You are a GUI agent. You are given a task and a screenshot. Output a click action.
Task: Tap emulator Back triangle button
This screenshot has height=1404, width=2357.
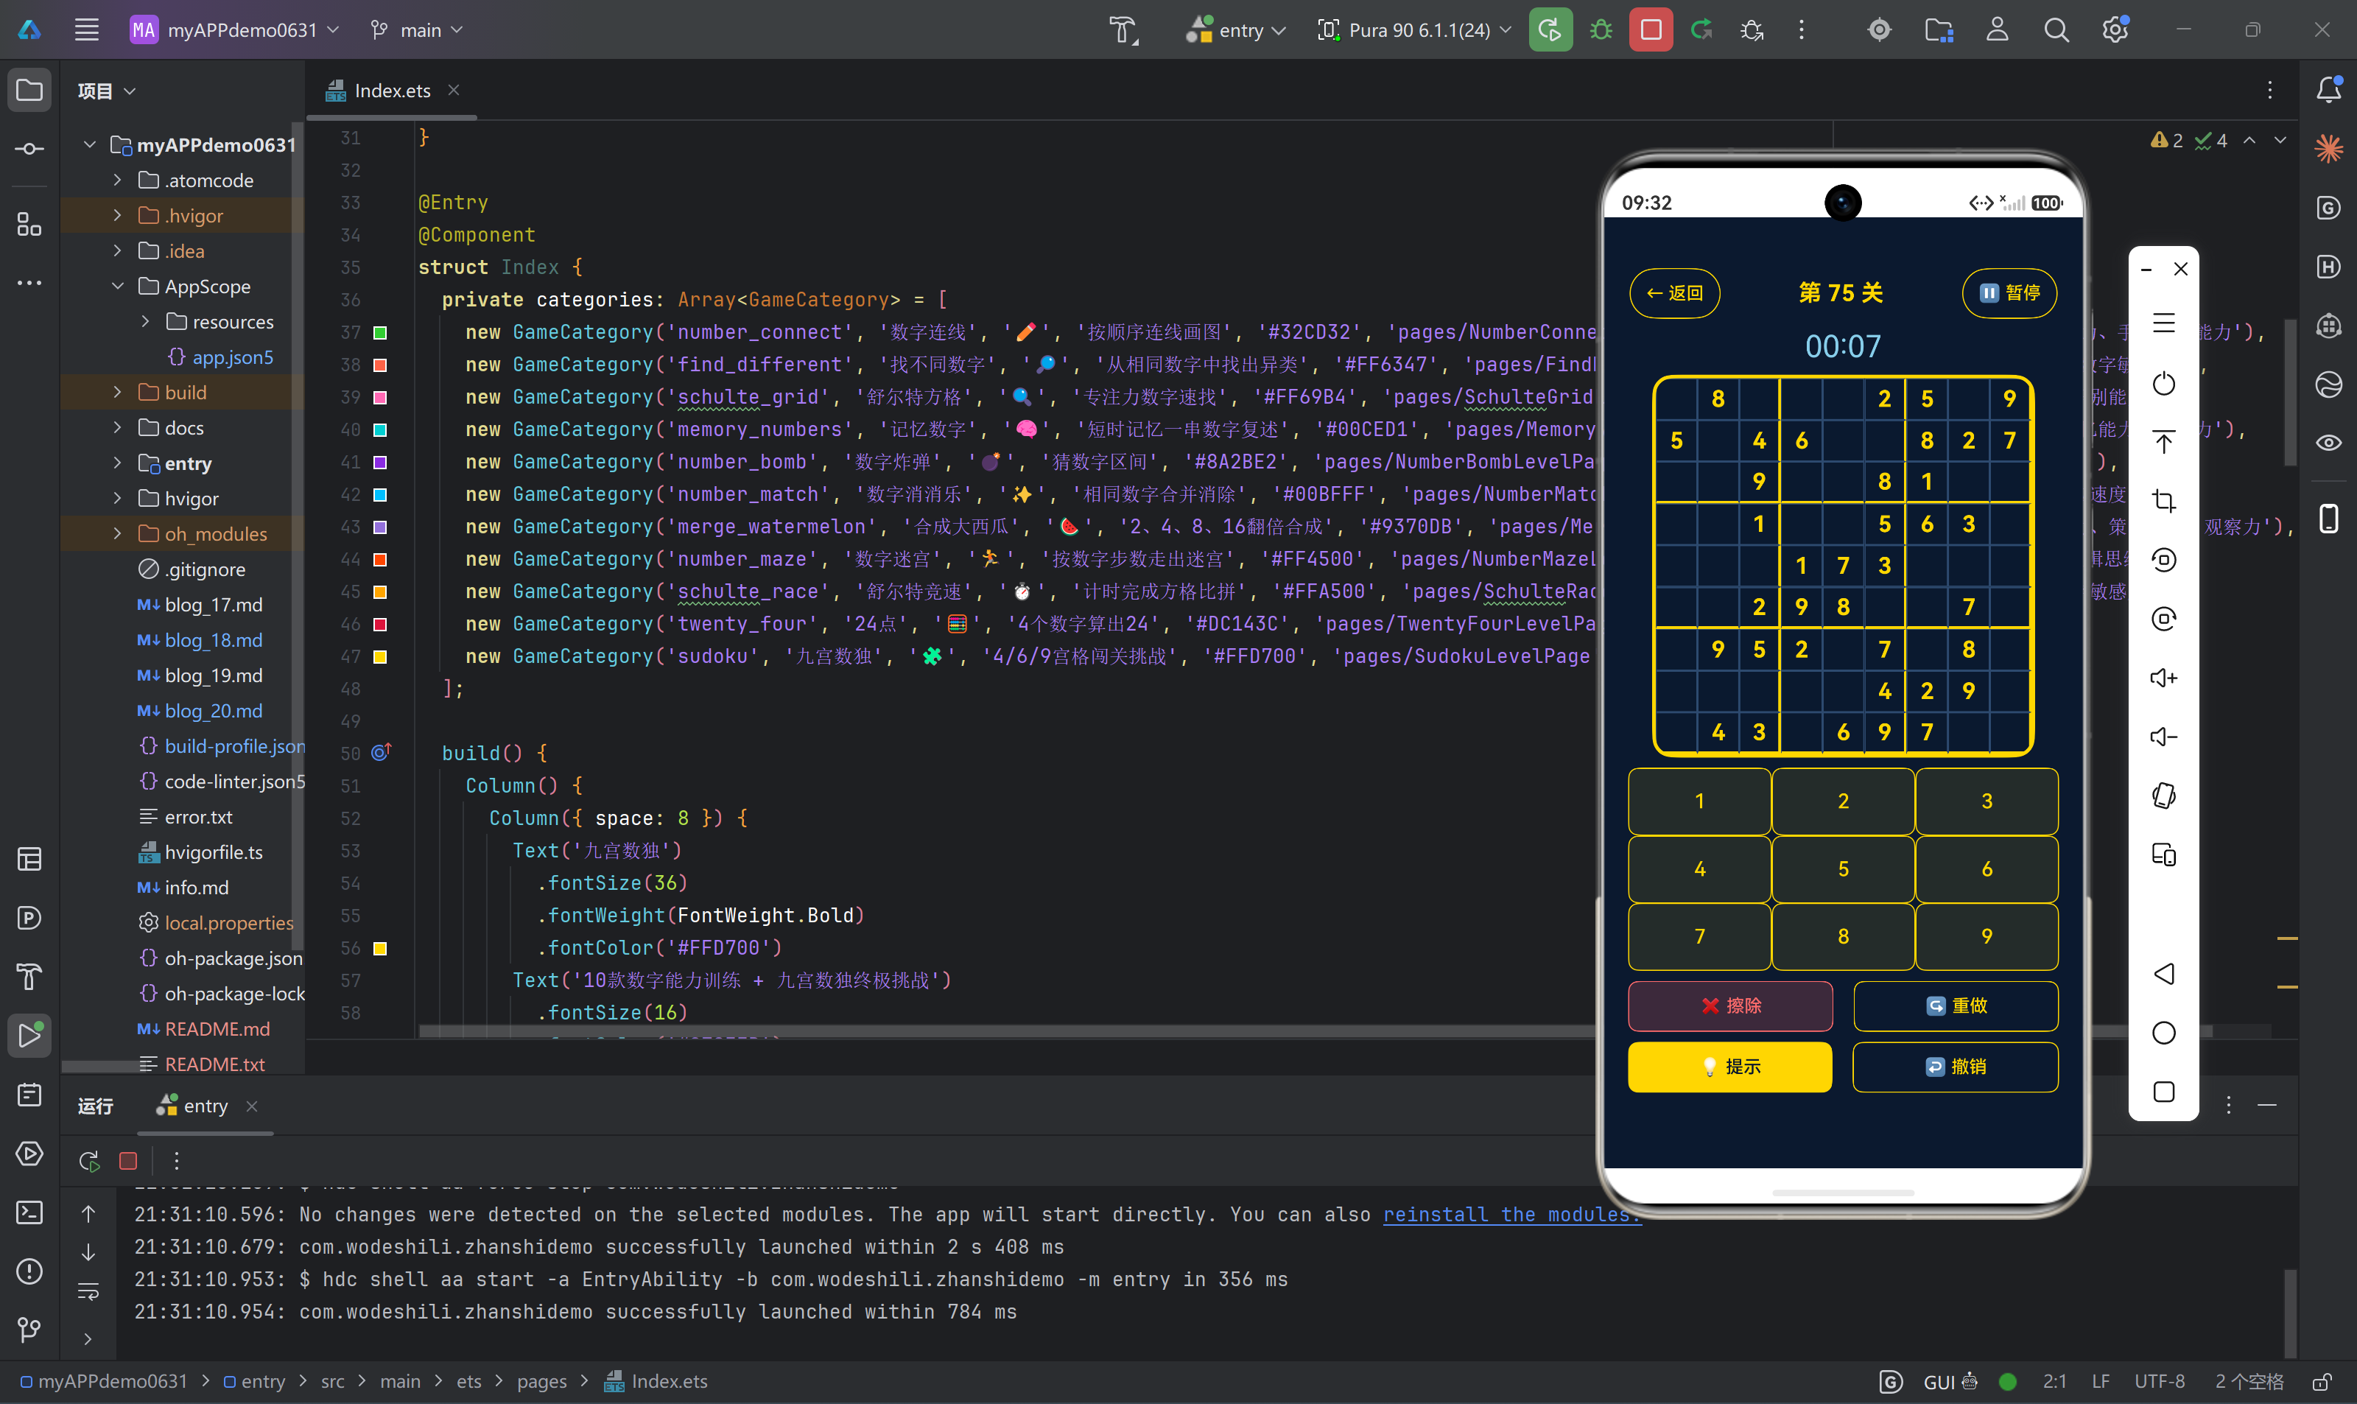pos(2163,974)
